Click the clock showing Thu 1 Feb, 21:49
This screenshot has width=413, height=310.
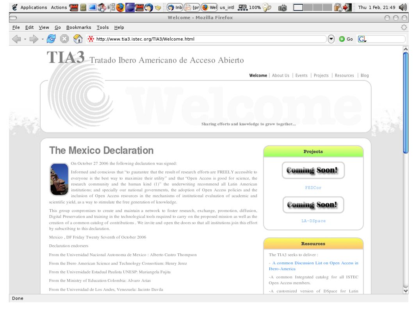tap(377, 7)
